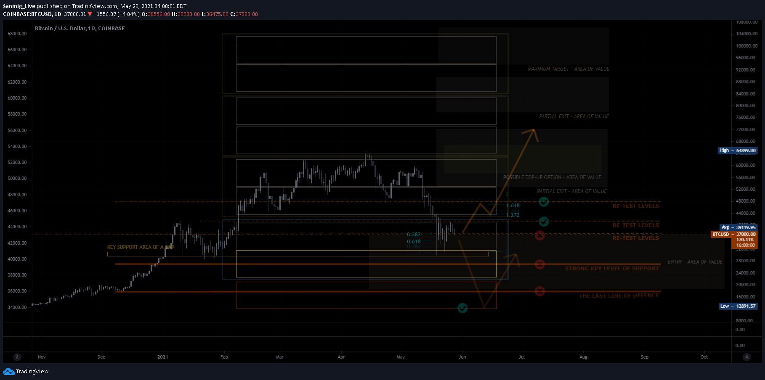The width and height of the screenshot is (765, 380).
Task: Click the 50000.00 label on the left price axis
Action: click(x=17, y=178)
